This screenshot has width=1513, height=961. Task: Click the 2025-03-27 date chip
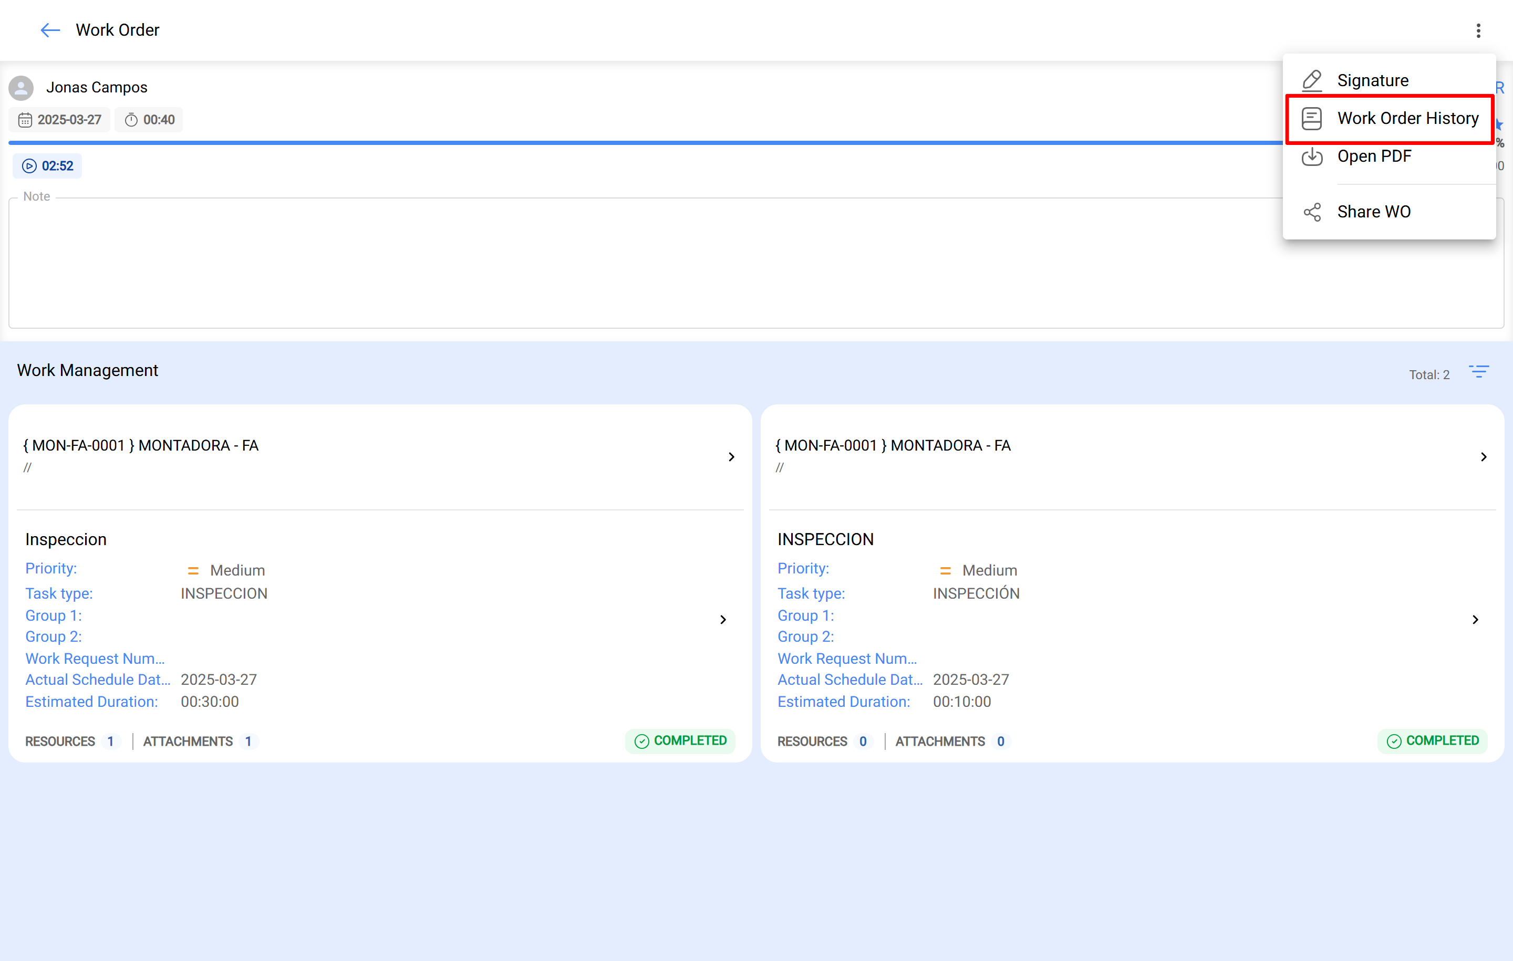coord(60,120)
